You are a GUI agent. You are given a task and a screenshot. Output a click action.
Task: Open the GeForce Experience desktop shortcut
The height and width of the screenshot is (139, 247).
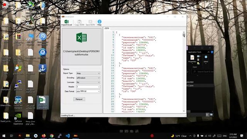pyautogui.click(x=18, y=119)
